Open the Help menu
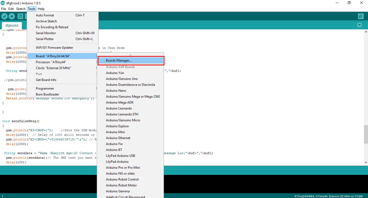Image resolution: width=368 pixels, height=198 pixels. (x=41, y=9)
